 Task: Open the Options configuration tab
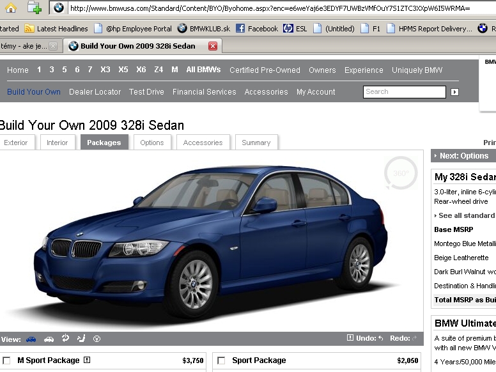click(152, 143)
